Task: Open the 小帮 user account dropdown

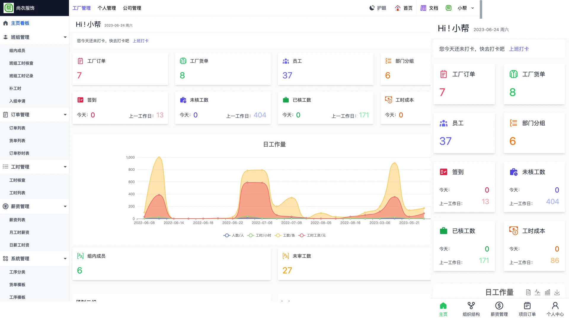Action: click(x=465, y=8)
